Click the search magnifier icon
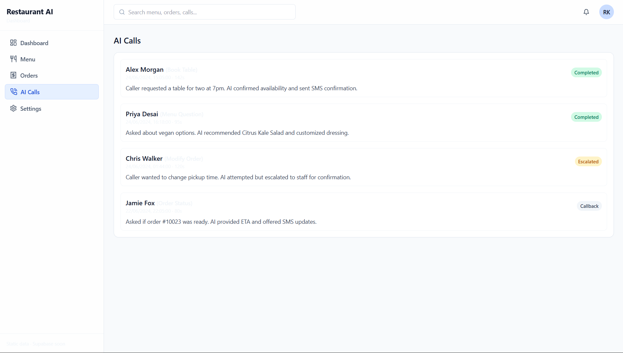This screenshot has height=353, width=623. tap(122, 12)
